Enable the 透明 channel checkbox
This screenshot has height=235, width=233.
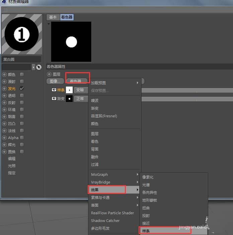pos(22,96)
